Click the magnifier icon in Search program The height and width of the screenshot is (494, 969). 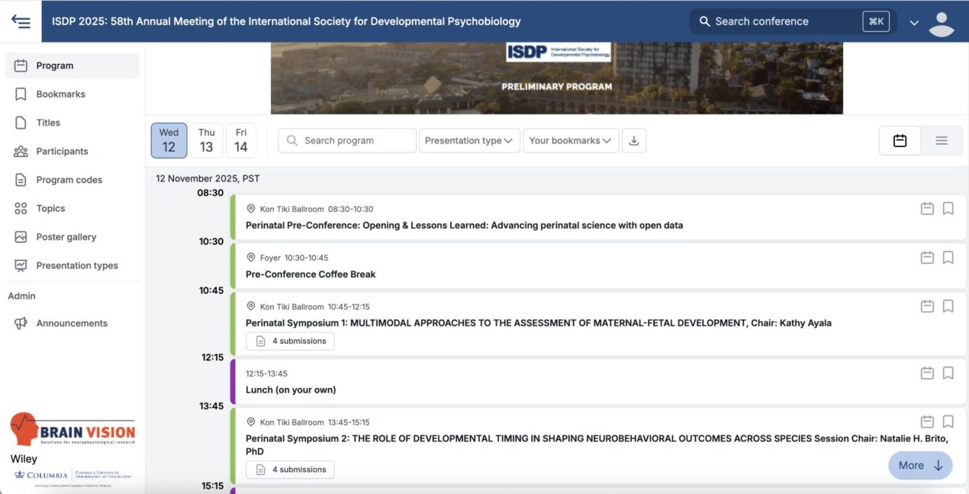[x=292, y=140]
